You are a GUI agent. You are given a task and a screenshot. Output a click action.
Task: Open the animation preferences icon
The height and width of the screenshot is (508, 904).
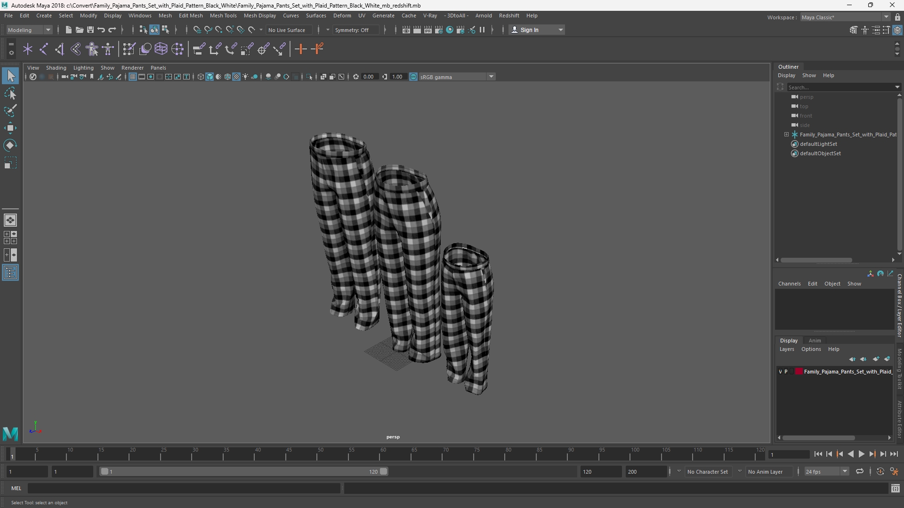click(894, 471)
